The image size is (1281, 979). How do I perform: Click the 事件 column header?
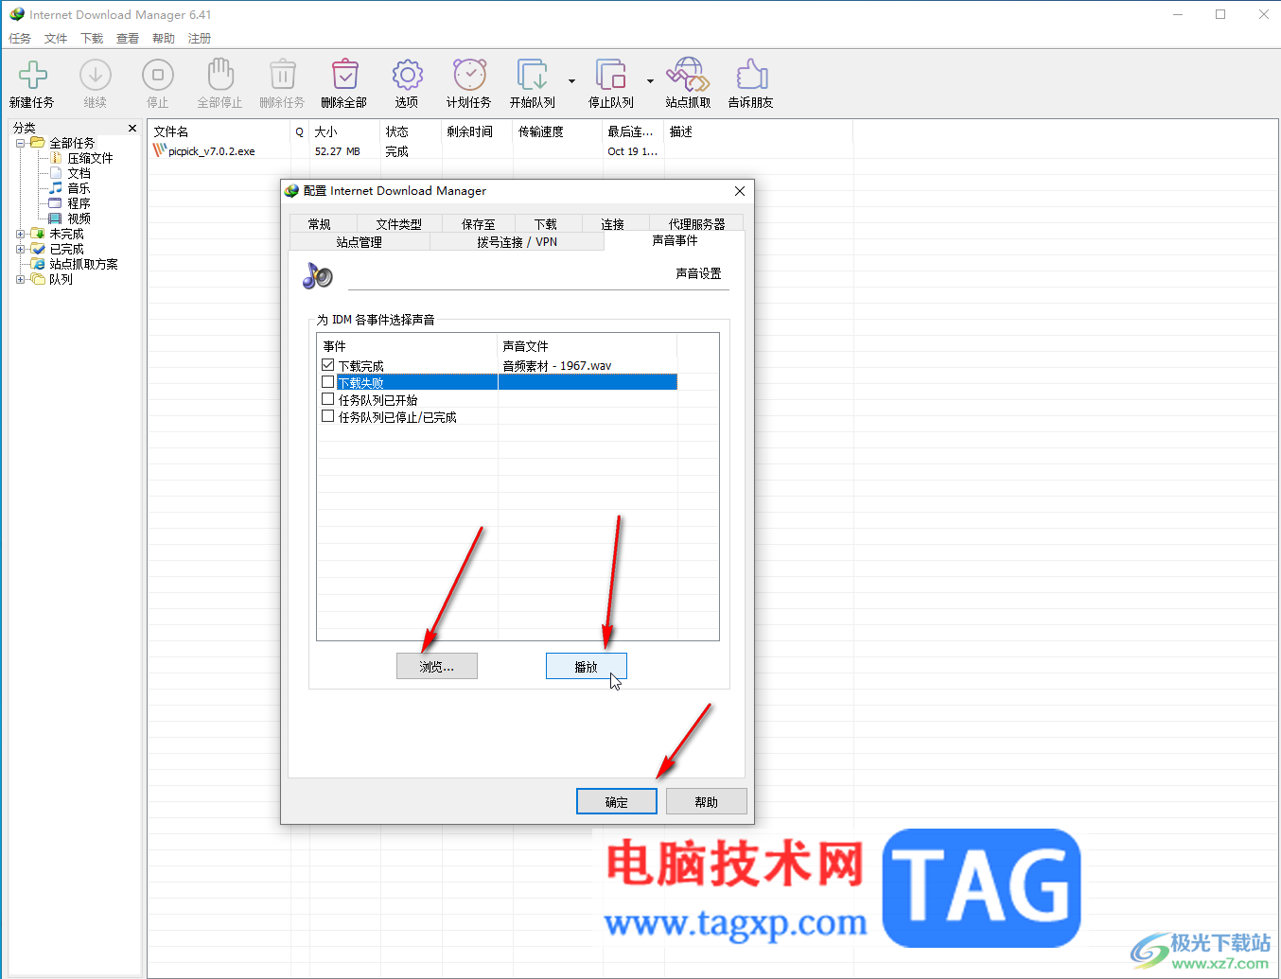point(408,346)
